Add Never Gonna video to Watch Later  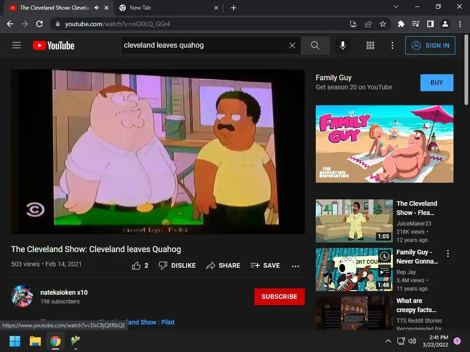385,256
